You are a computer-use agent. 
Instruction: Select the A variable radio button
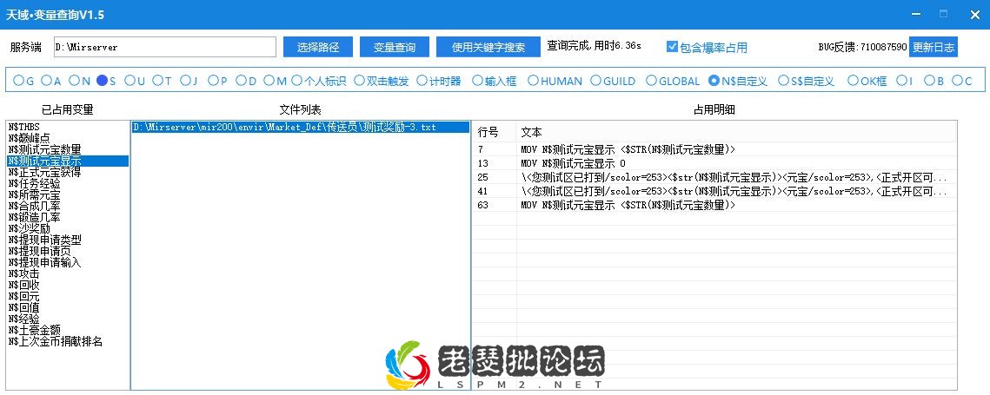click(x=47, y=81)
